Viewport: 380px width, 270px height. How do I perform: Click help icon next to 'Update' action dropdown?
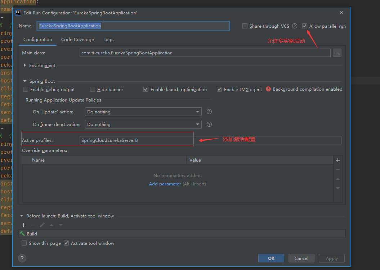tap(209, 112)
